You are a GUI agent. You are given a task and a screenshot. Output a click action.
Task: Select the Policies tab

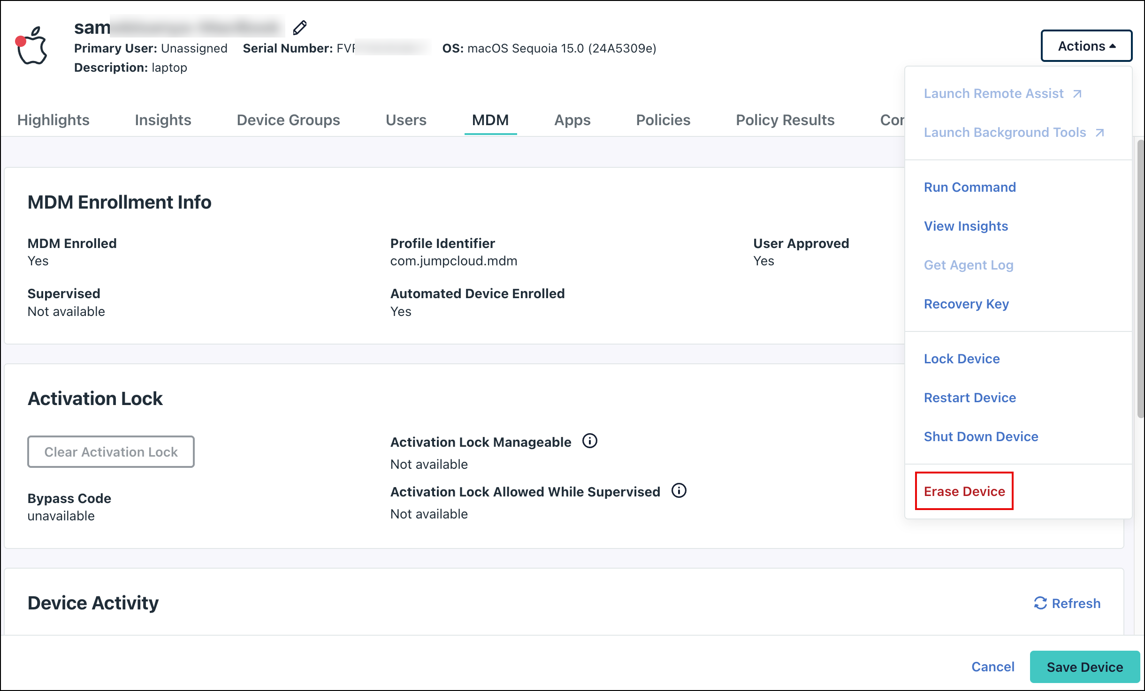pyautogui.click(x=663, y=120)
